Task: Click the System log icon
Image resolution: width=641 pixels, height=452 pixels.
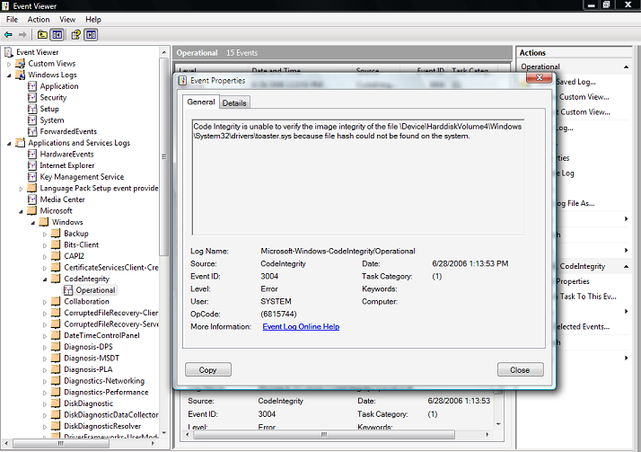Action: (x=32, y=120)
